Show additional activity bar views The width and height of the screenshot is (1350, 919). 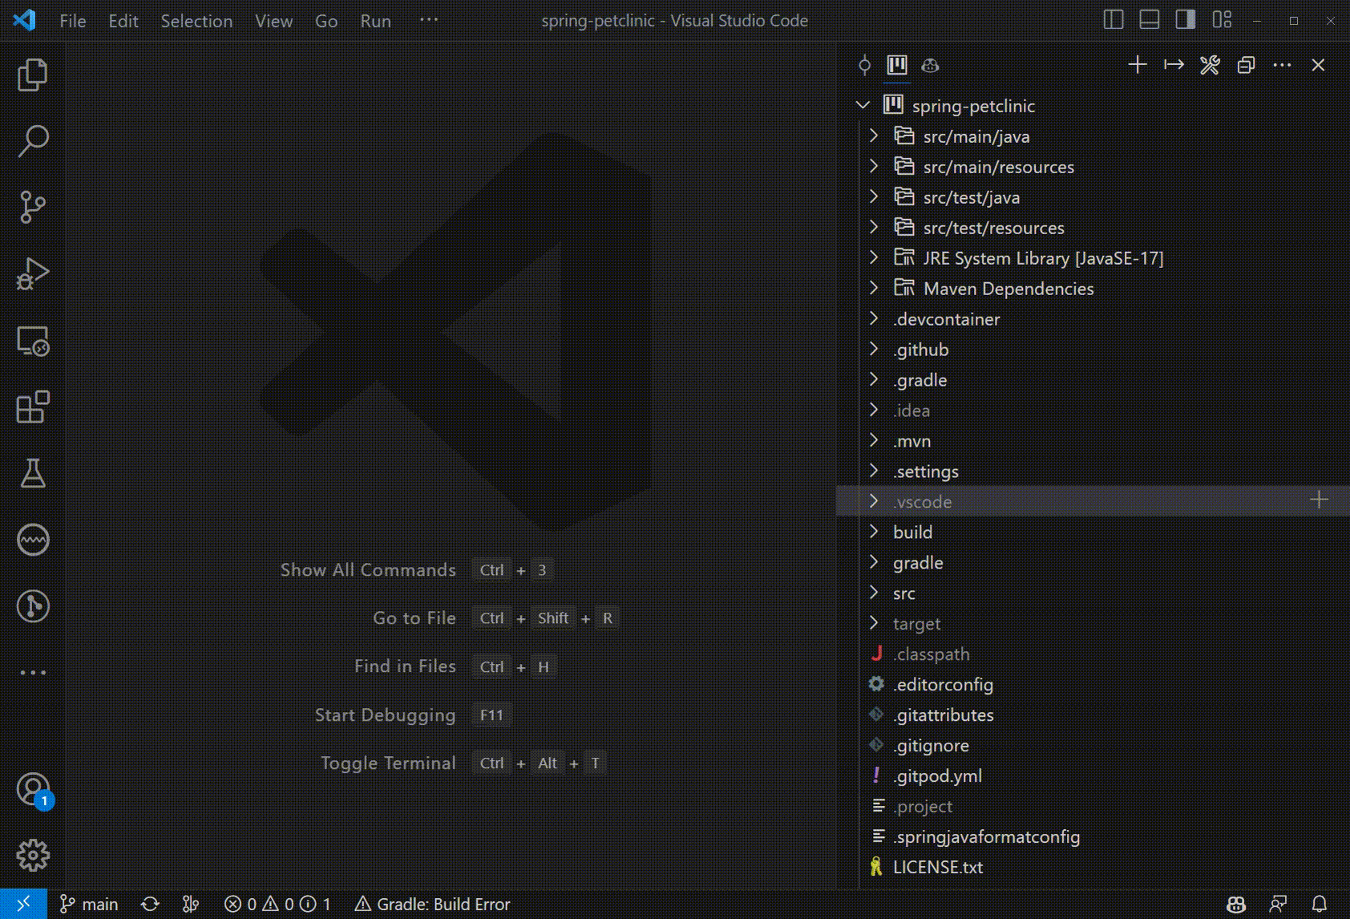(33, 672)
